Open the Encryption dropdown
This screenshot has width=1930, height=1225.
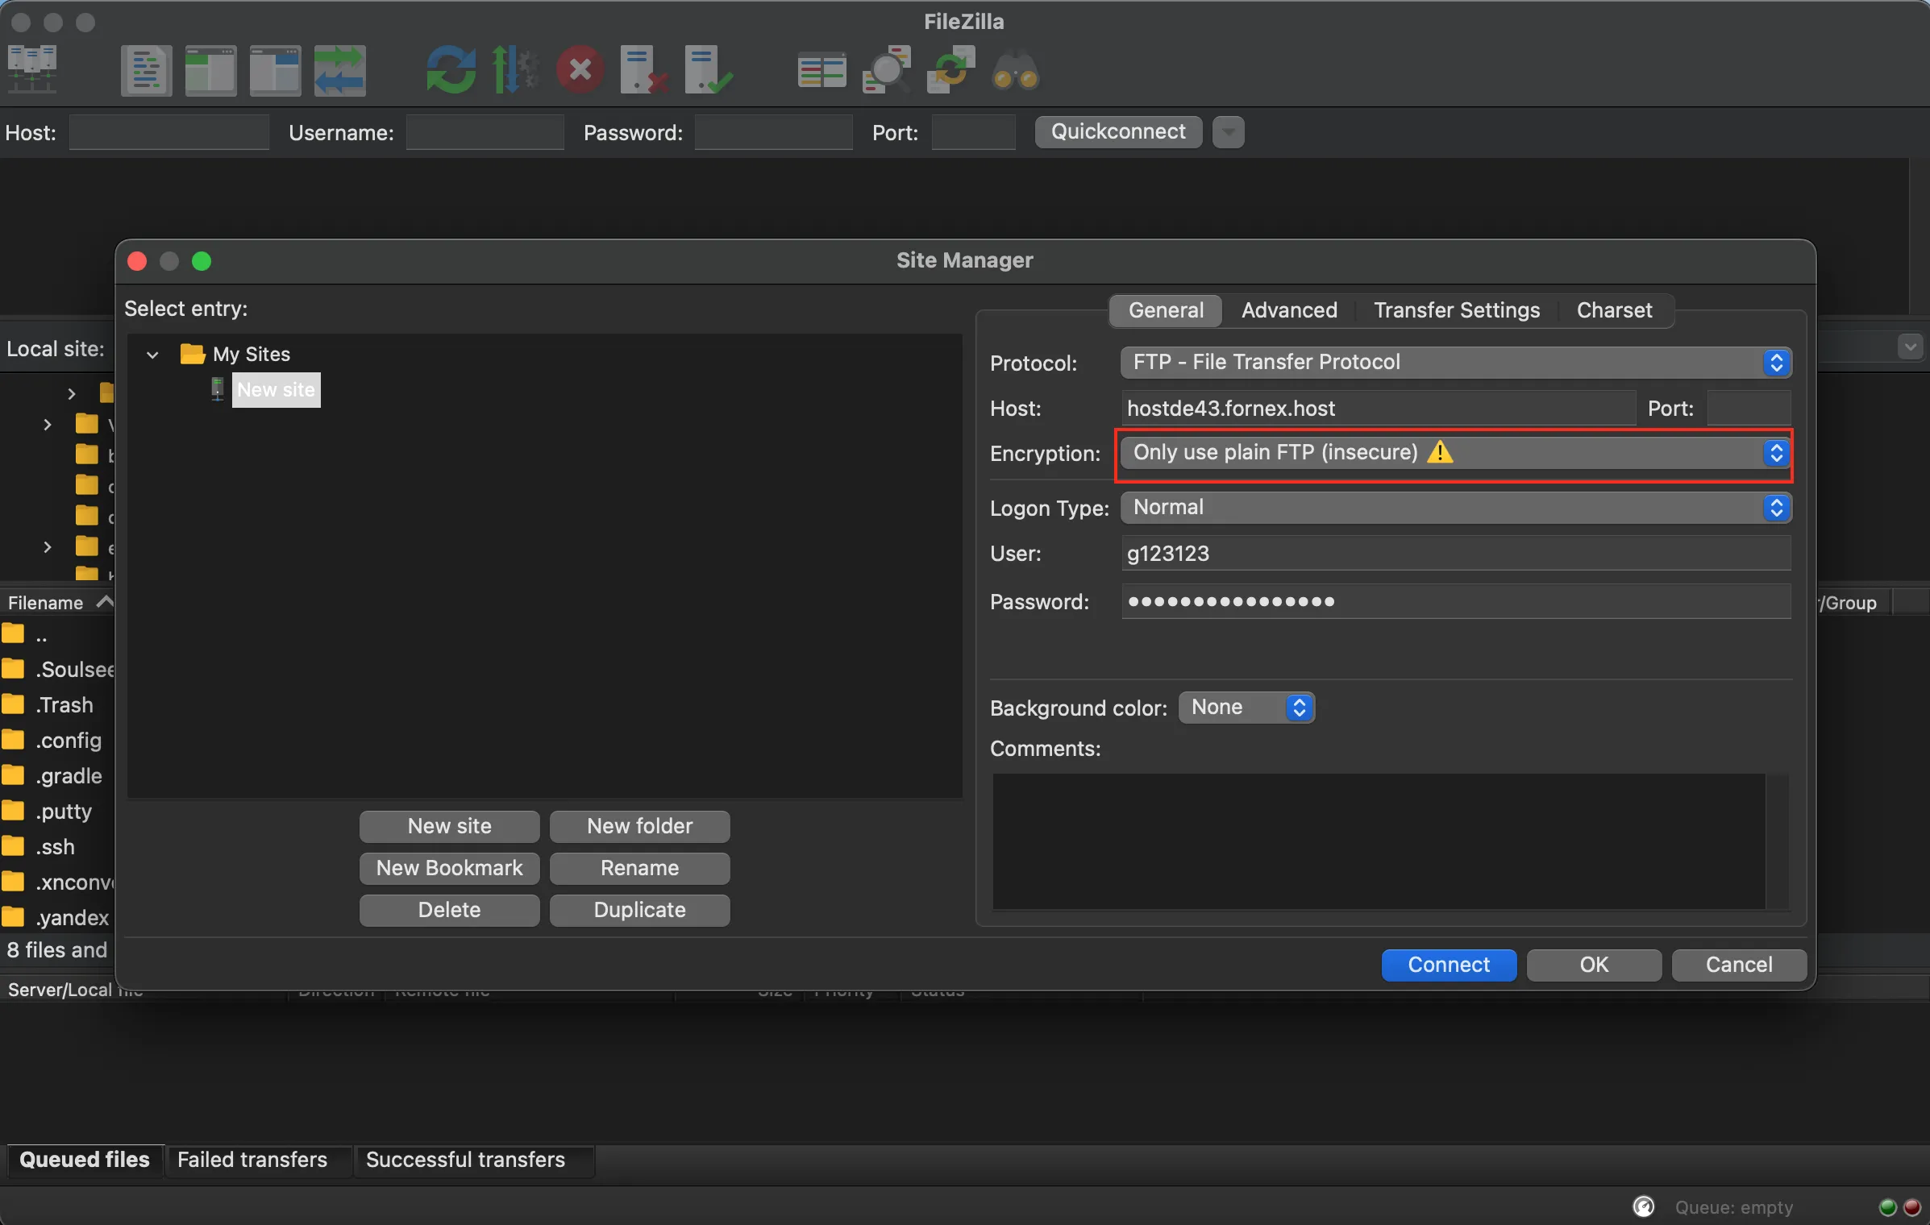click(x=1455, y=452)
